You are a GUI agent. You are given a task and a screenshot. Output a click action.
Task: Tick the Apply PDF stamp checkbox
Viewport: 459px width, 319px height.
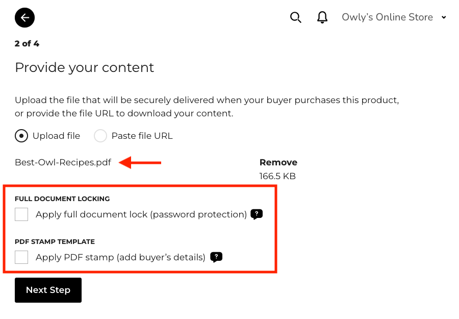[21, 257]
